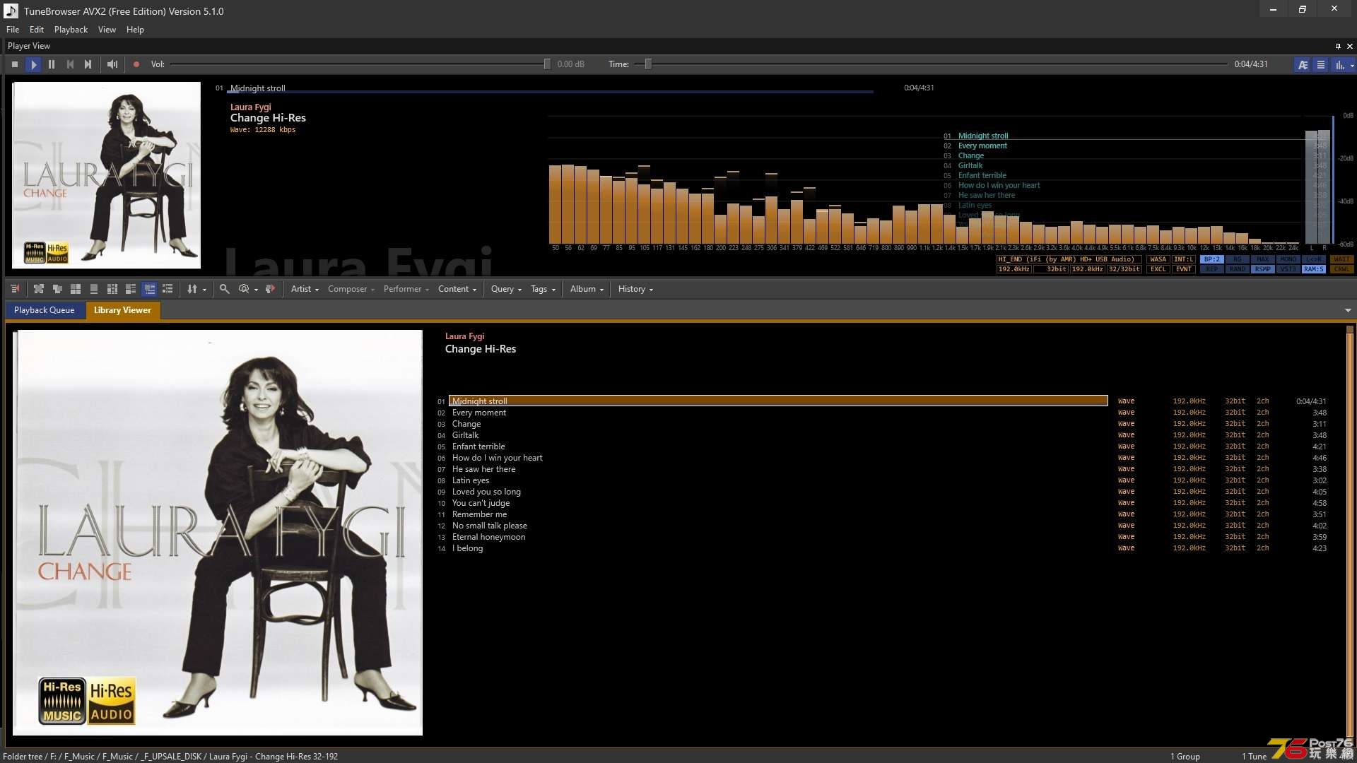Select the track 'Every moment' in library list

pos(478,413)
